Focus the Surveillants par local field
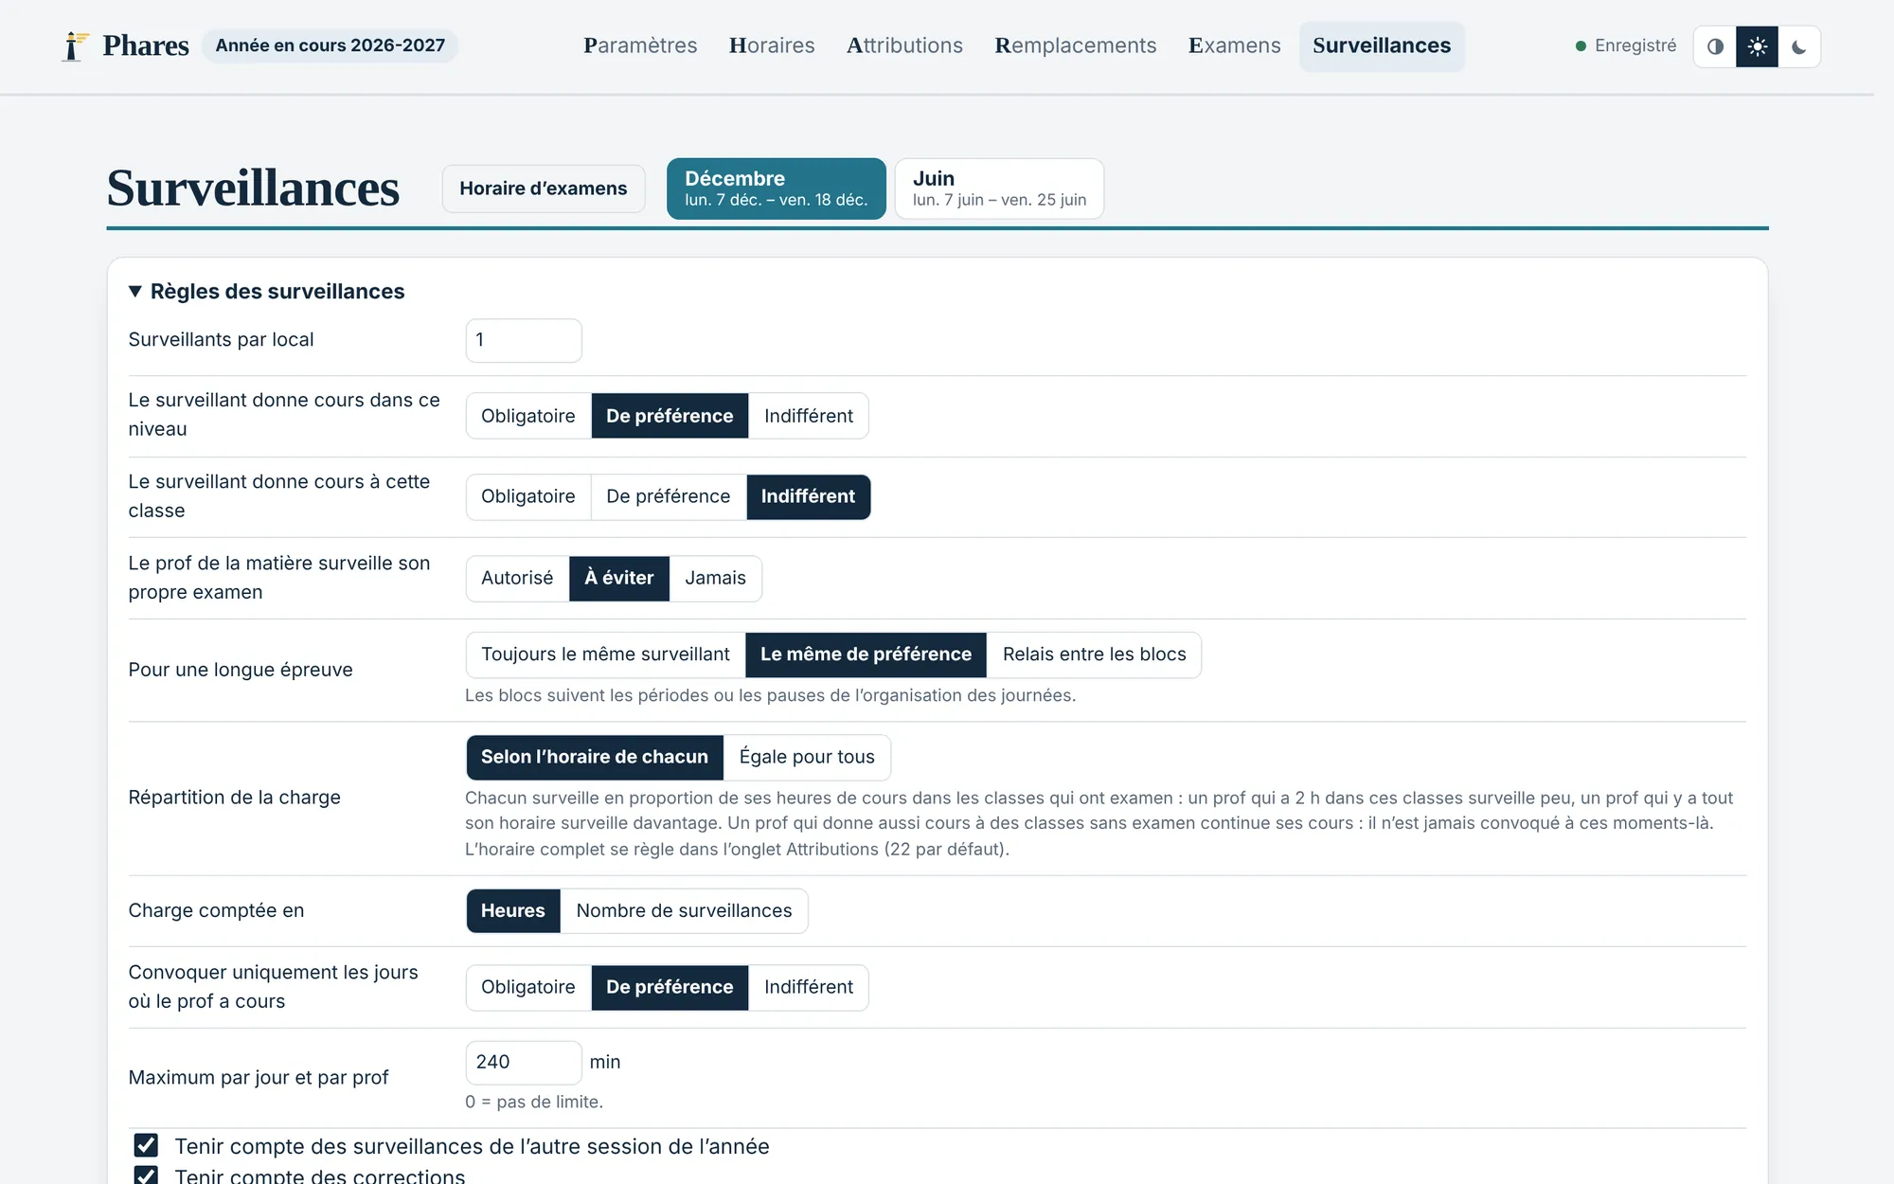The height and width of the screenshot is (1184, 1894). coord(524,340)
